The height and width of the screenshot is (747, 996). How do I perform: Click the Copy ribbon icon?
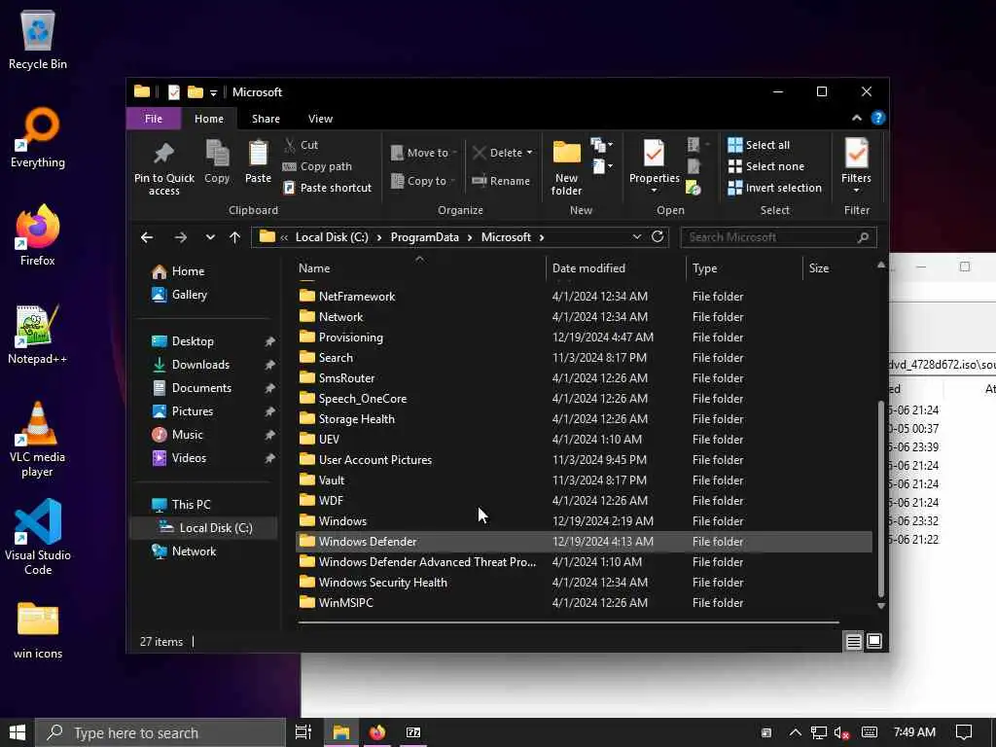(217, 161)
